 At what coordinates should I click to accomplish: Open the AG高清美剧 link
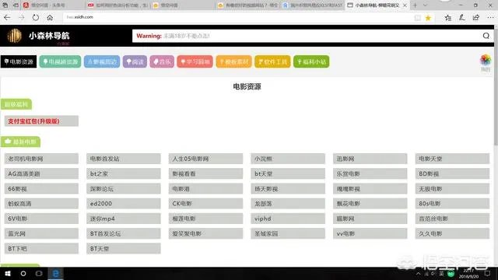(41, 173)
